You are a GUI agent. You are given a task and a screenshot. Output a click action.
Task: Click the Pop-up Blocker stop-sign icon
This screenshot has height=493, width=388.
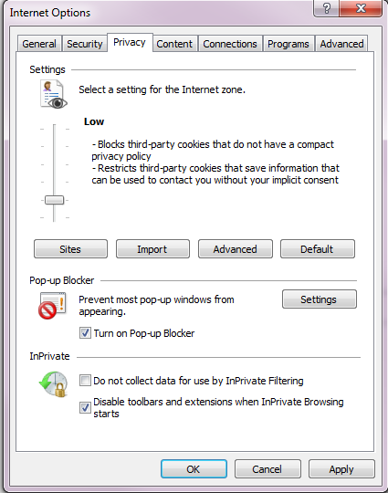pyautogui.click(x=53, y=306)
